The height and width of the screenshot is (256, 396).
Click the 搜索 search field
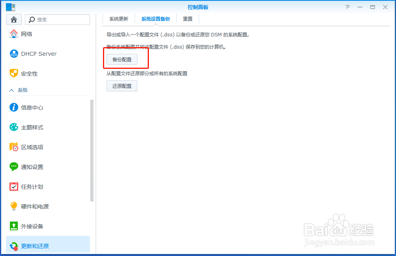[x=57, y=19]
